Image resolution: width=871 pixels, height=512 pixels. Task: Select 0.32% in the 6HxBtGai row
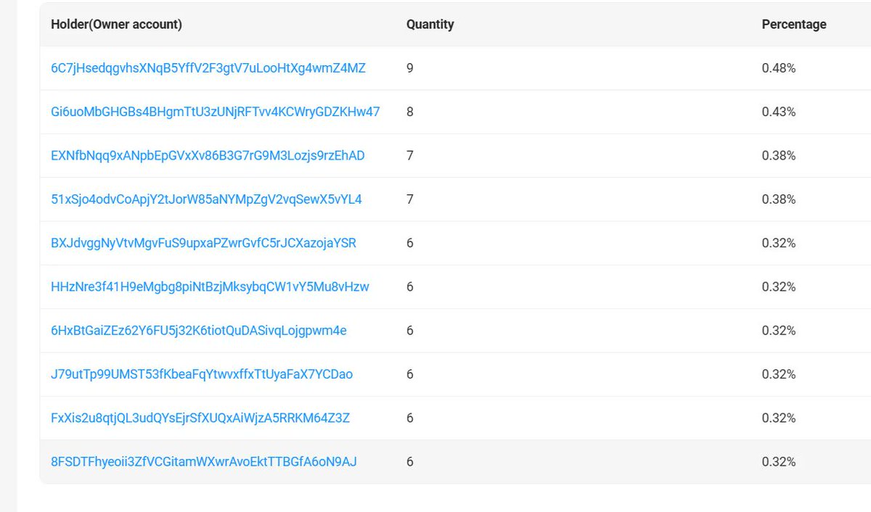point(779,331)
